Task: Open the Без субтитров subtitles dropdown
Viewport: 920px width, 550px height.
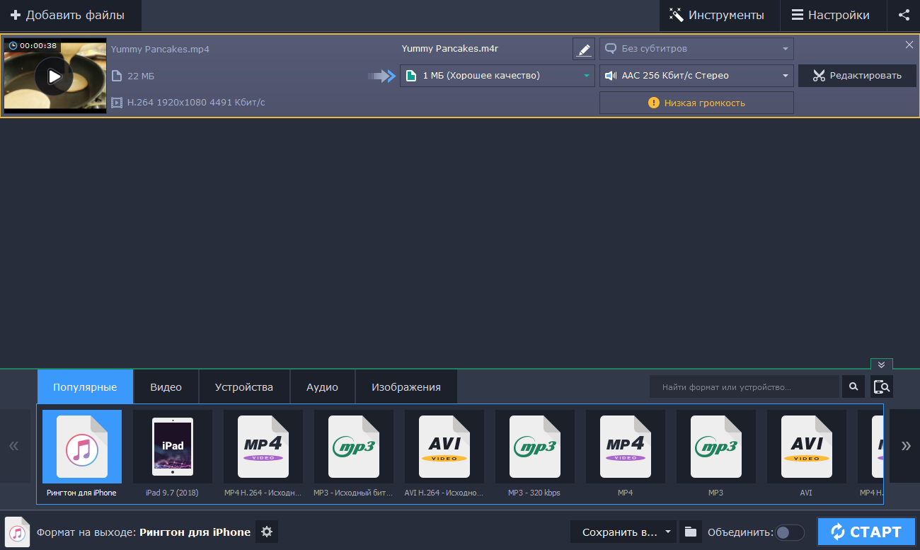Action: coord(696,49)
